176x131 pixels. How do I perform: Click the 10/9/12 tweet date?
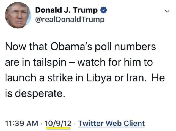(x=57, y=123)
